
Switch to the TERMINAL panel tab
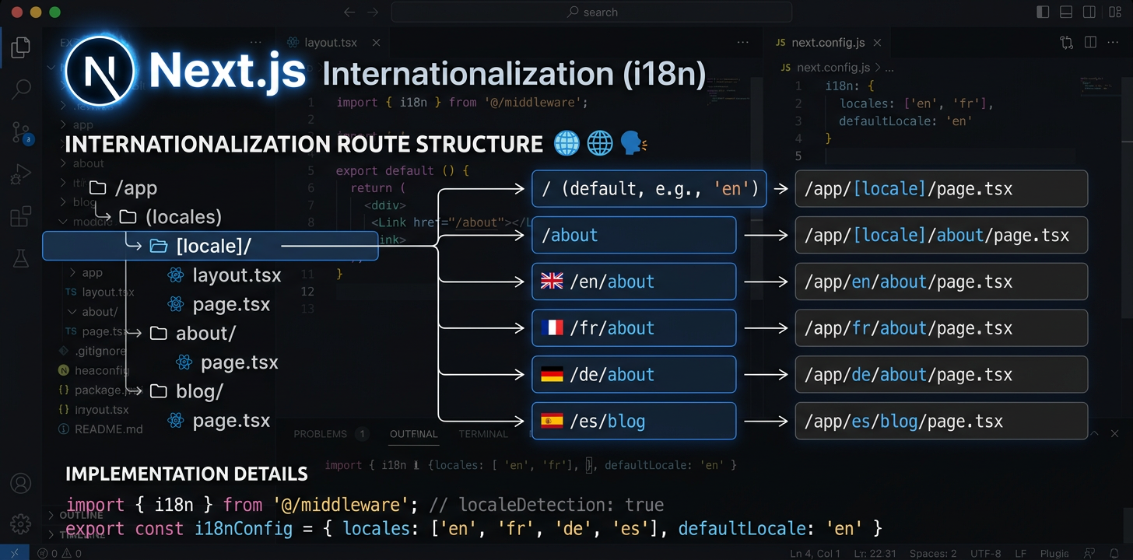(482, 434)
